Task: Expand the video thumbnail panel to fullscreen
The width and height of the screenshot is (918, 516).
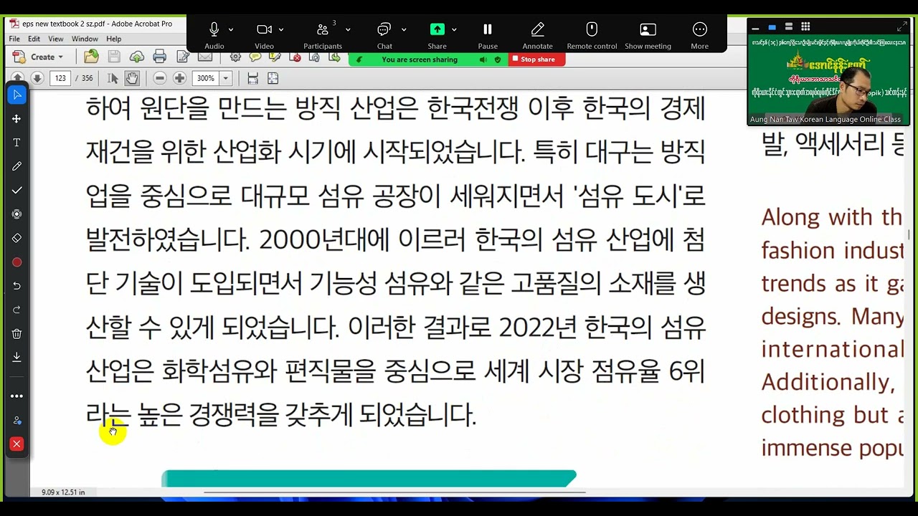Action: (902, 27)
